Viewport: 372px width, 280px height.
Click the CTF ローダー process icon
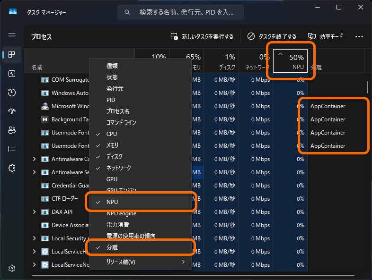(45, 199)
